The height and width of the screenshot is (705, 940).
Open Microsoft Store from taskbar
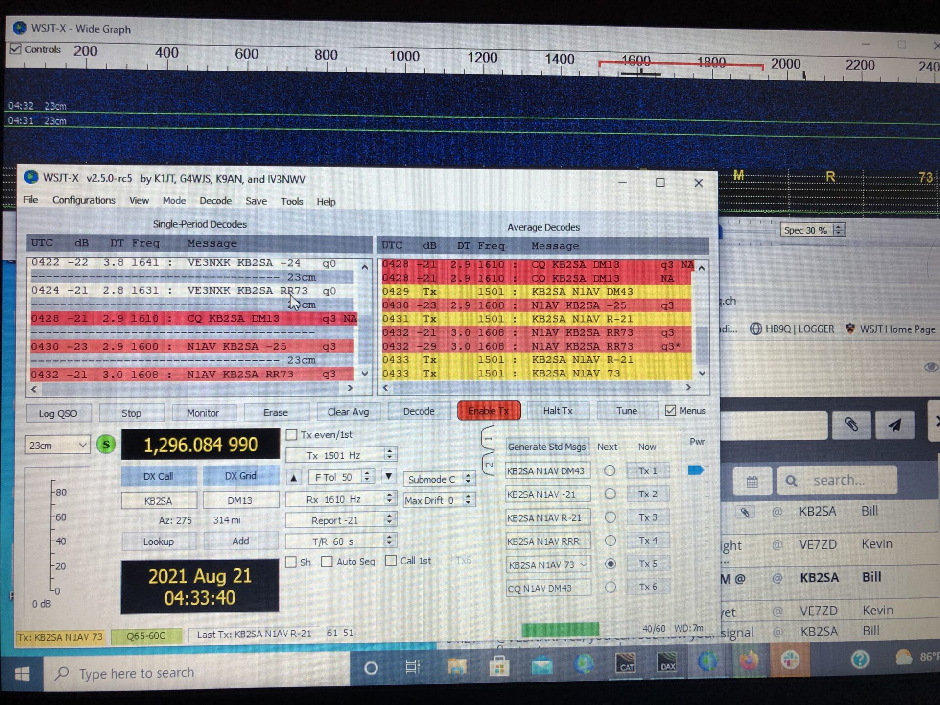(x=499, y=666)
